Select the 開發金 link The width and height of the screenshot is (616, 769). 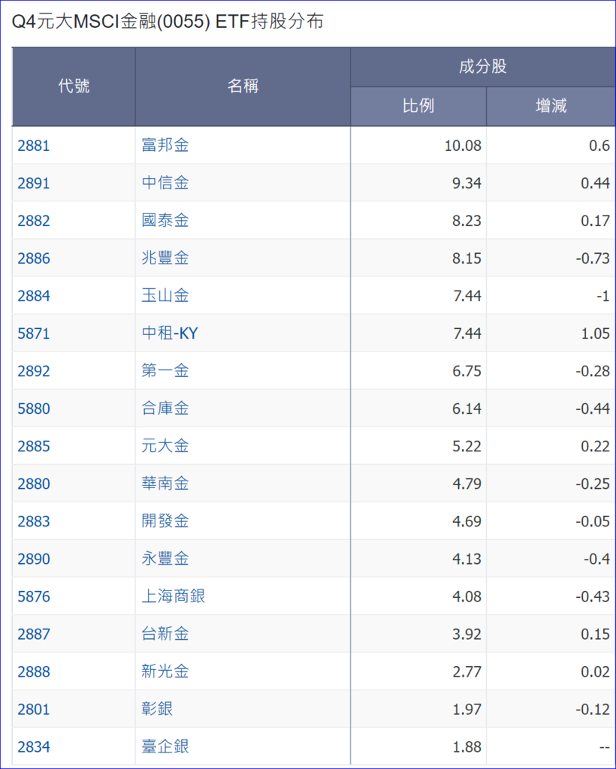pyautogui.click(x=165, y=521)
